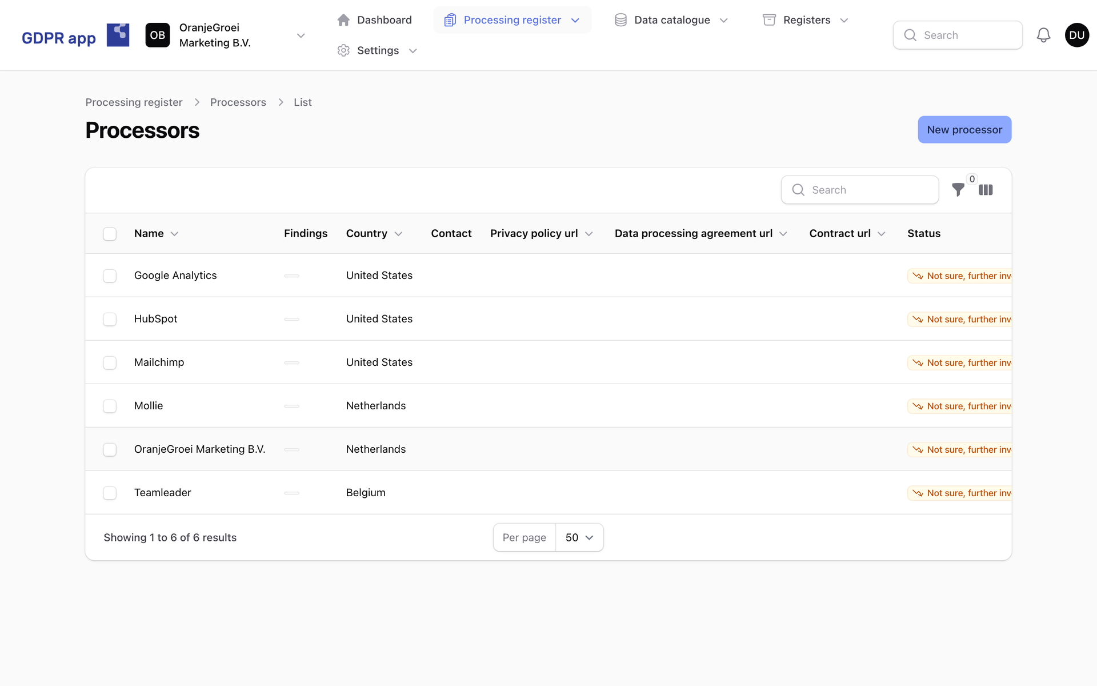Click the Google Analytics status badge
Viewport: 1097px width, 686px height.
pyautogui.click(x=960, y=276)
